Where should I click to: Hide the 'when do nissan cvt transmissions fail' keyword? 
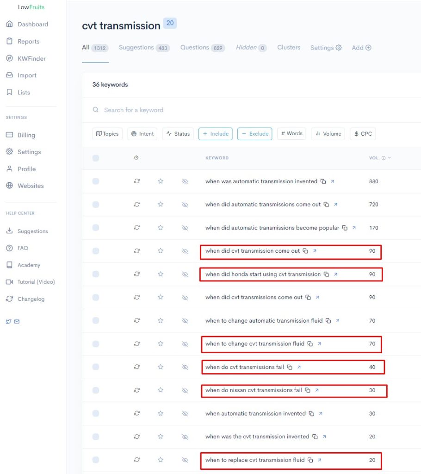tap(185, 390)
